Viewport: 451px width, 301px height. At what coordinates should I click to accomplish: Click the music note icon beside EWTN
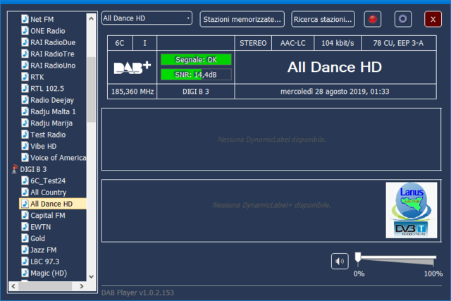click(25, 227)
